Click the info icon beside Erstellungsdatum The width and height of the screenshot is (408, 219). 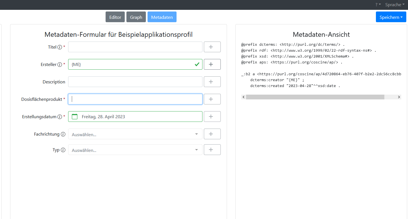pyautogui.click(x=60, y=117)
